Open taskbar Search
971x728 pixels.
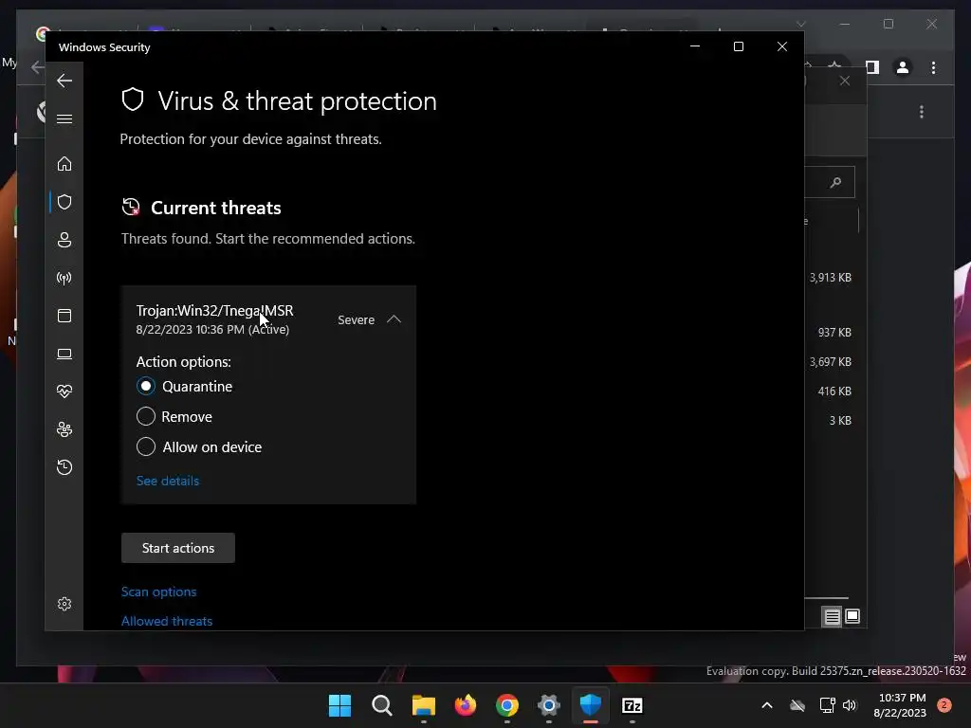click(381, 705)
